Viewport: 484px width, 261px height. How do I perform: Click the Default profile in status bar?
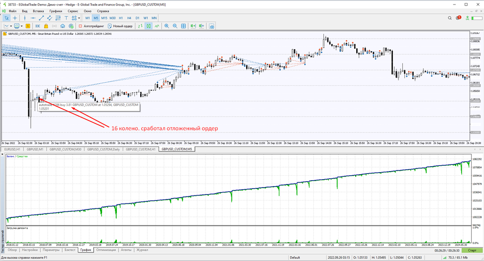click(295, 258)
